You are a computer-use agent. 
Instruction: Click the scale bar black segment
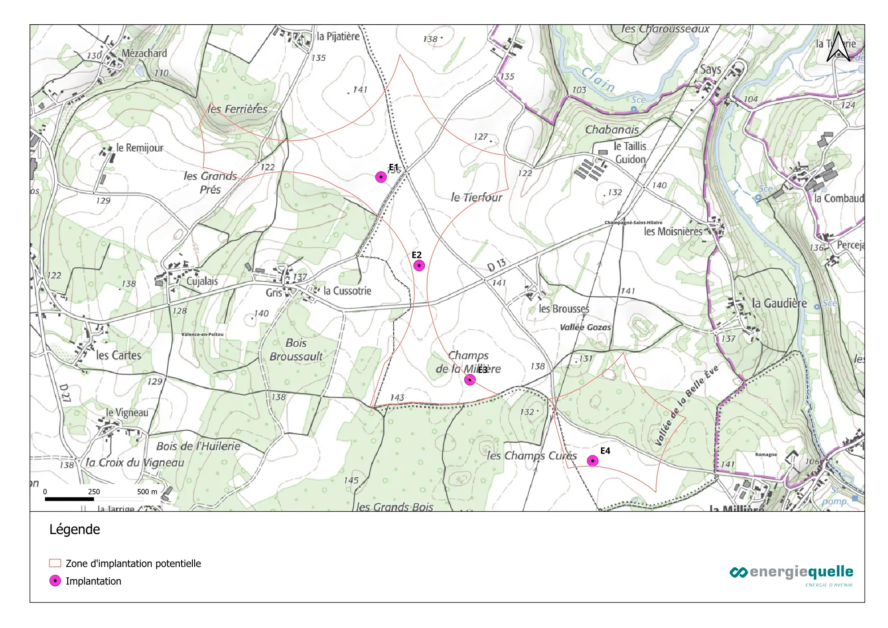(69, 499)
